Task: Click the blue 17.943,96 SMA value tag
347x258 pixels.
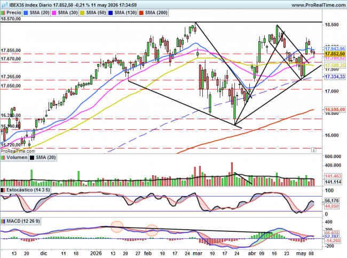Action: (335, 49)
